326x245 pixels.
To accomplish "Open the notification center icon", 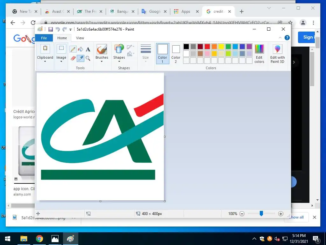I will click(315, 239).
